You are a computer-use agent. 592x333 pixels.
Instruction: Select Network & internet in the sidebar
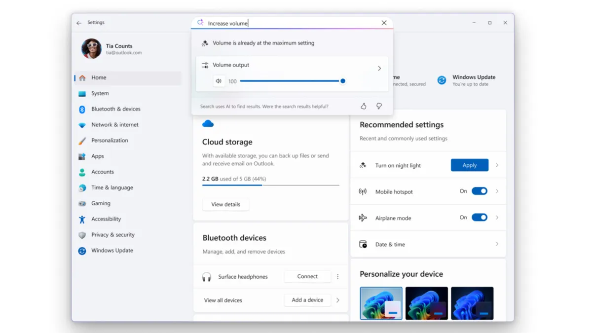point(114,124)
